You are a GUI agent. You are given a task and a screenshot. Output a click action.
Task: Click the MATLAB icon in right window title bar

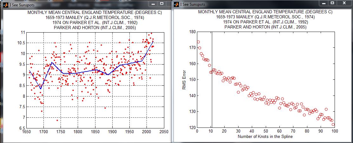pyautogui.click(x=176, y=4)
